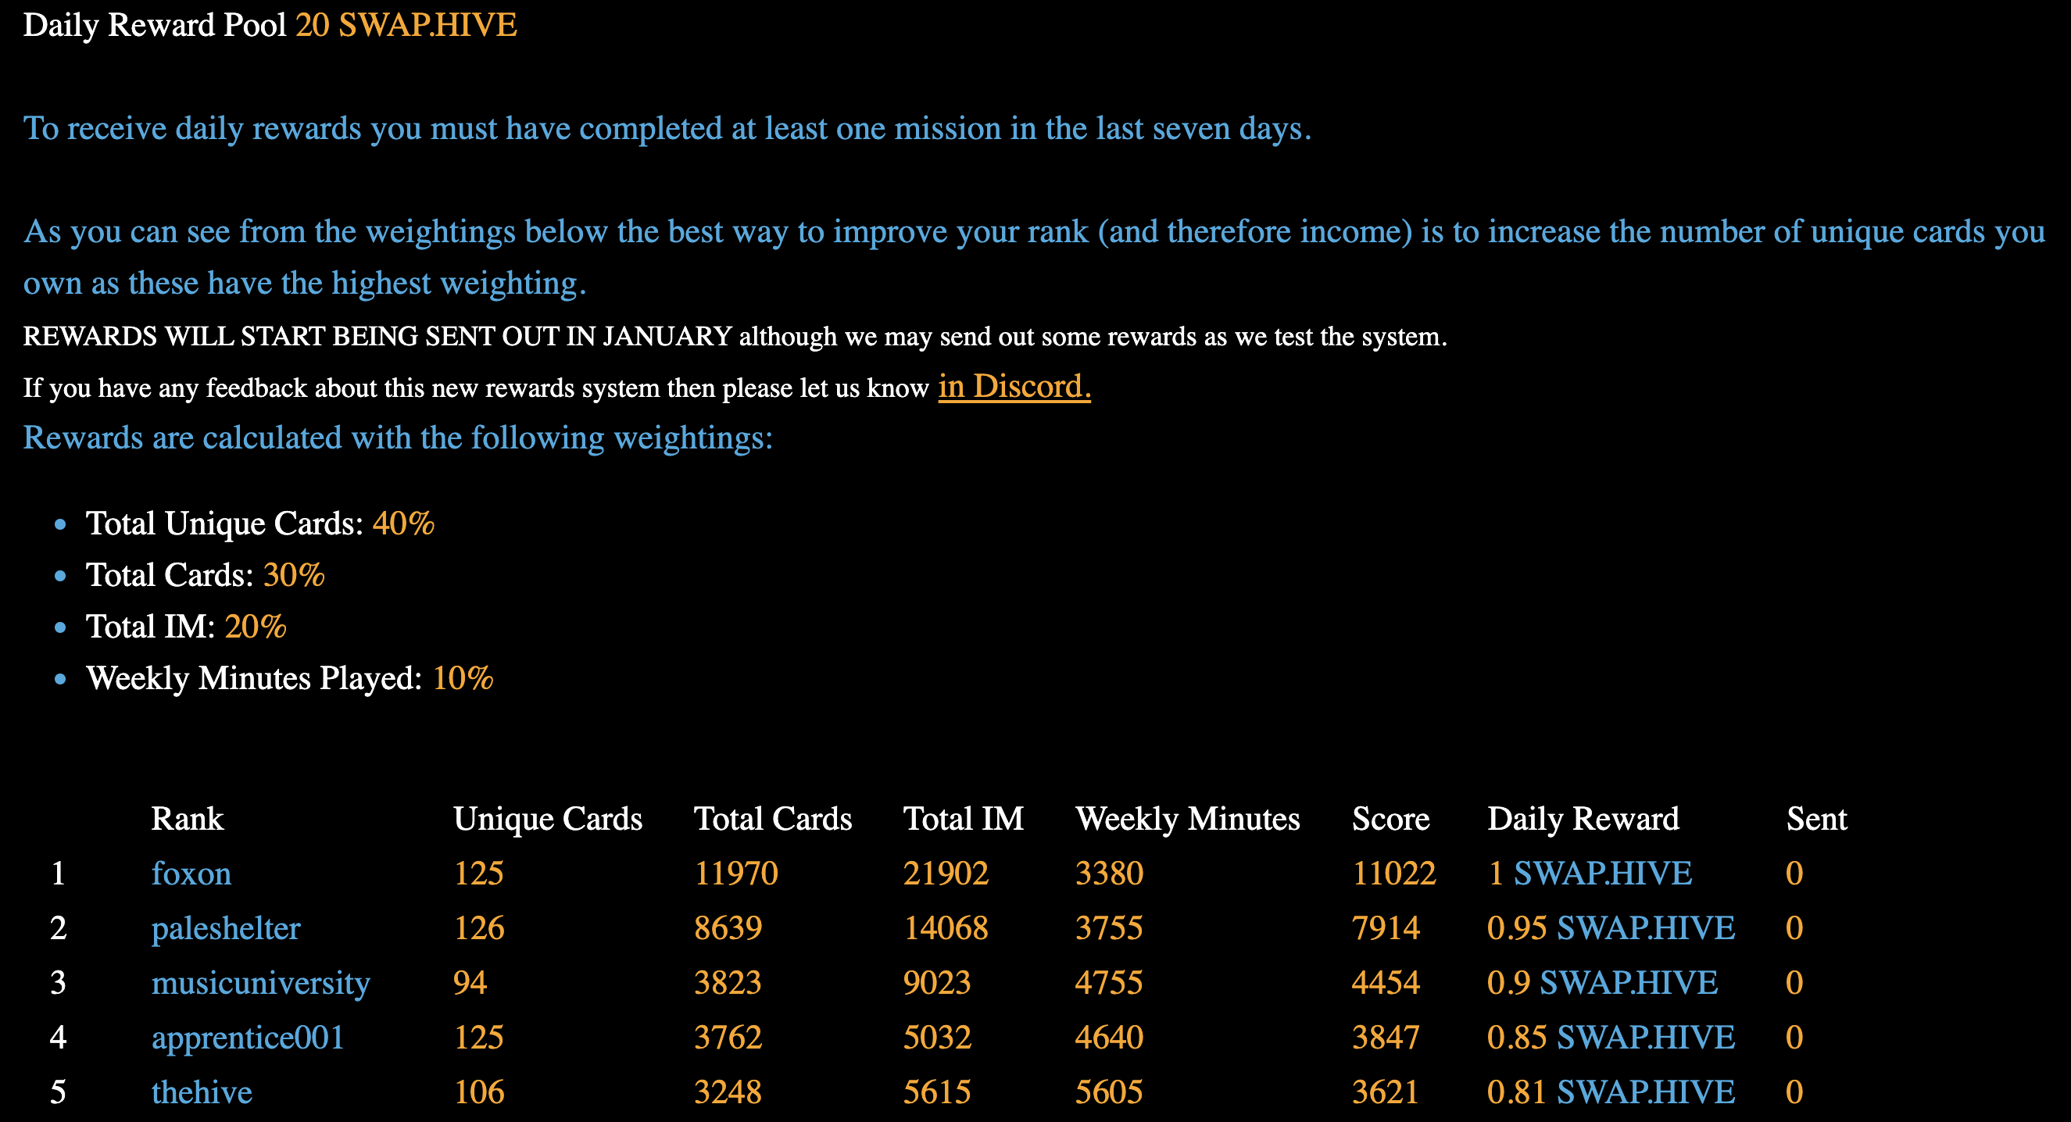The image size is (2071, 1122).
Task: Select apprentice001's total cards 3762
Action: pyautogui.click(x=728, y=1038)
